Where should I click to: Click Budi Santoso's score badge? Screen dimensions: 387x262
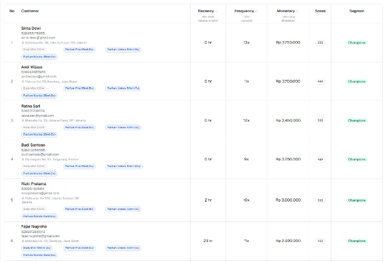tap(320, 160)
